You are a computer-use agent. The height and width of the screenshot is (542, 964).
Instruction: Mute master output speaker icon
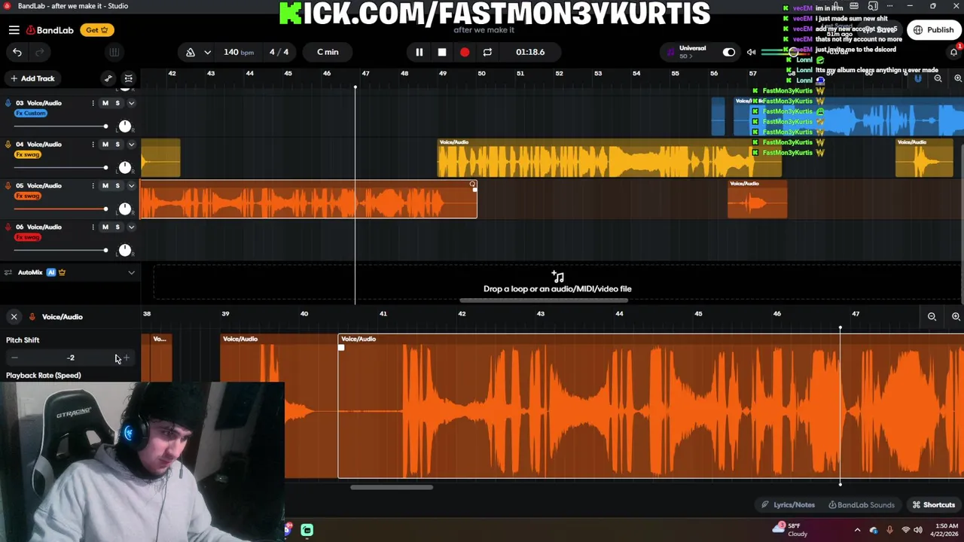pyautogui.click(x=751, y=52)
